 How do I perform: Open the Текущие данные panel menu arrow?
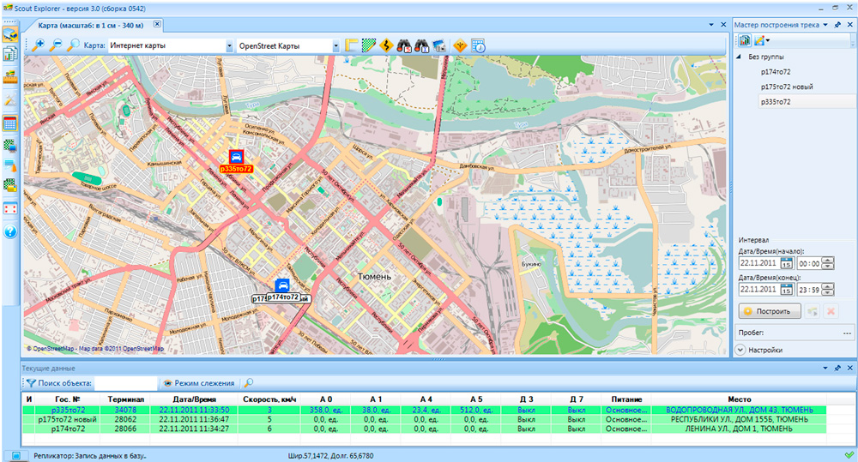point(825,368)
